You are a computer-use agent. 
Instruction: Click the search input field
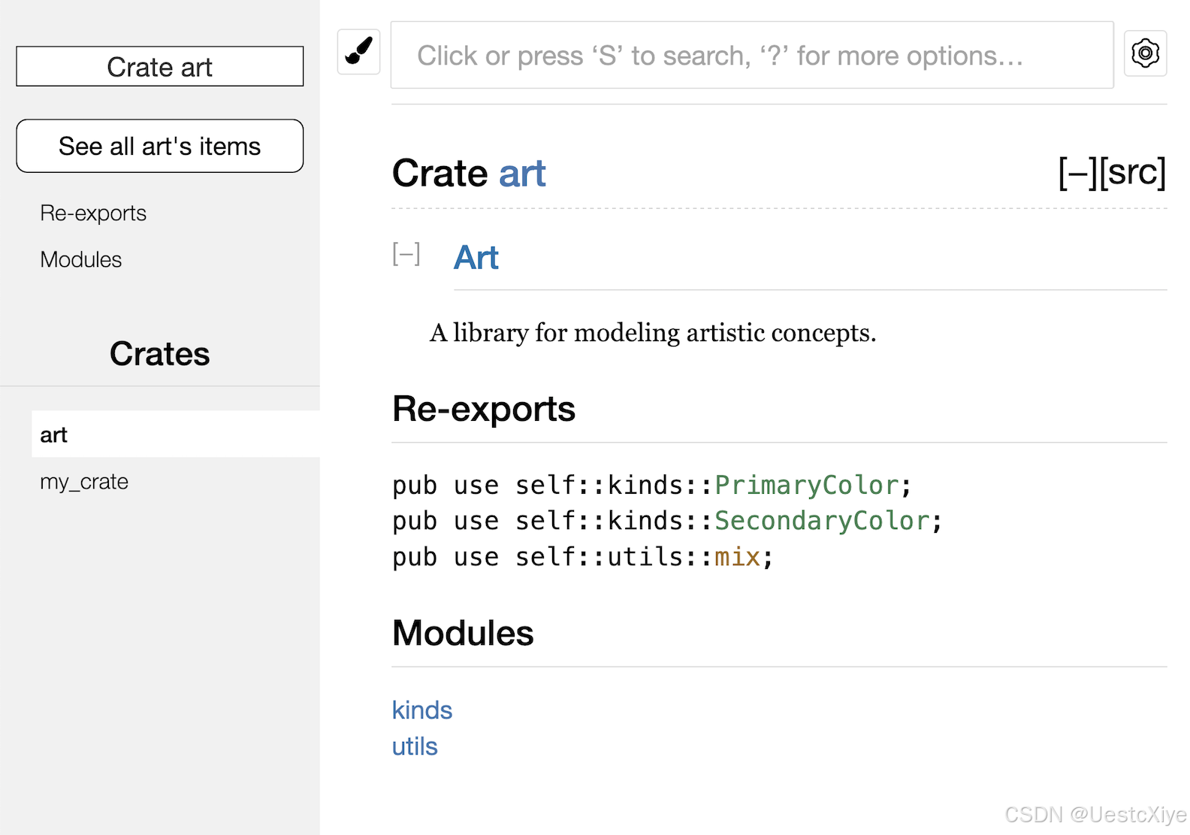click(751, 56)
